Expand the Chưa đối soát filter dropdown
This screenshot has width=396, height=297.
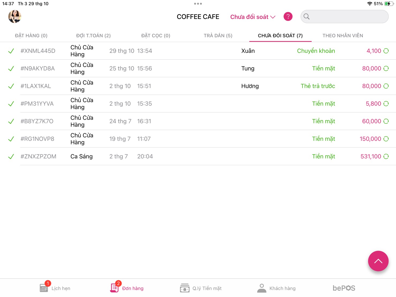coord(252,17)
